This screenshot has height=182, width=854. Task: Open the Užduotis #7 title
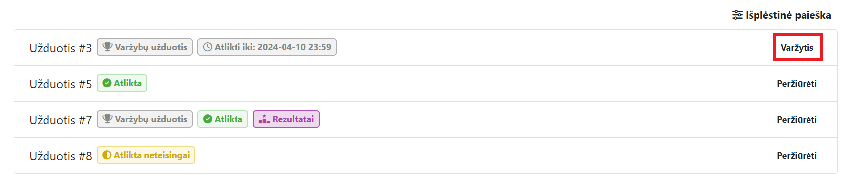pyautogui.click(x=60, y=120)
